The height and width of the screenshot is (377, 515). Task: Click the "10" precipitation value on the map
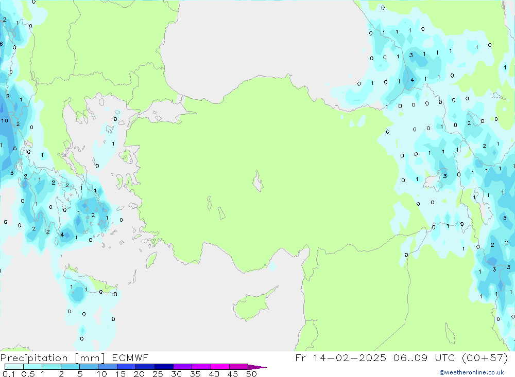(x=5, y=120)
